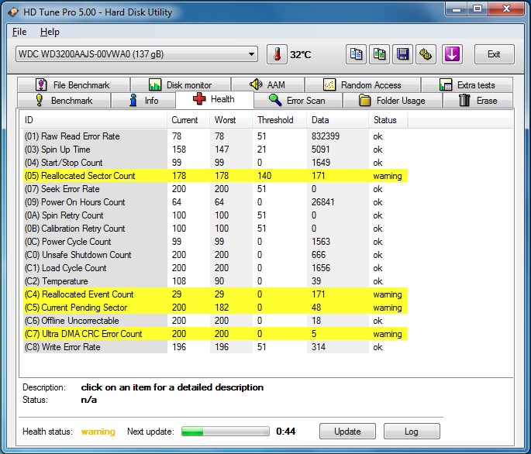Switch to the Error Scan tab
531x454 pixels.
coord(298,101)
